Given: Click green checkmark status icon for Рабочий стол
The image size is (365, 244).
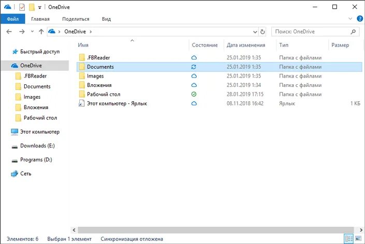Looking at the screenshot, I should (x=194, y=94).
